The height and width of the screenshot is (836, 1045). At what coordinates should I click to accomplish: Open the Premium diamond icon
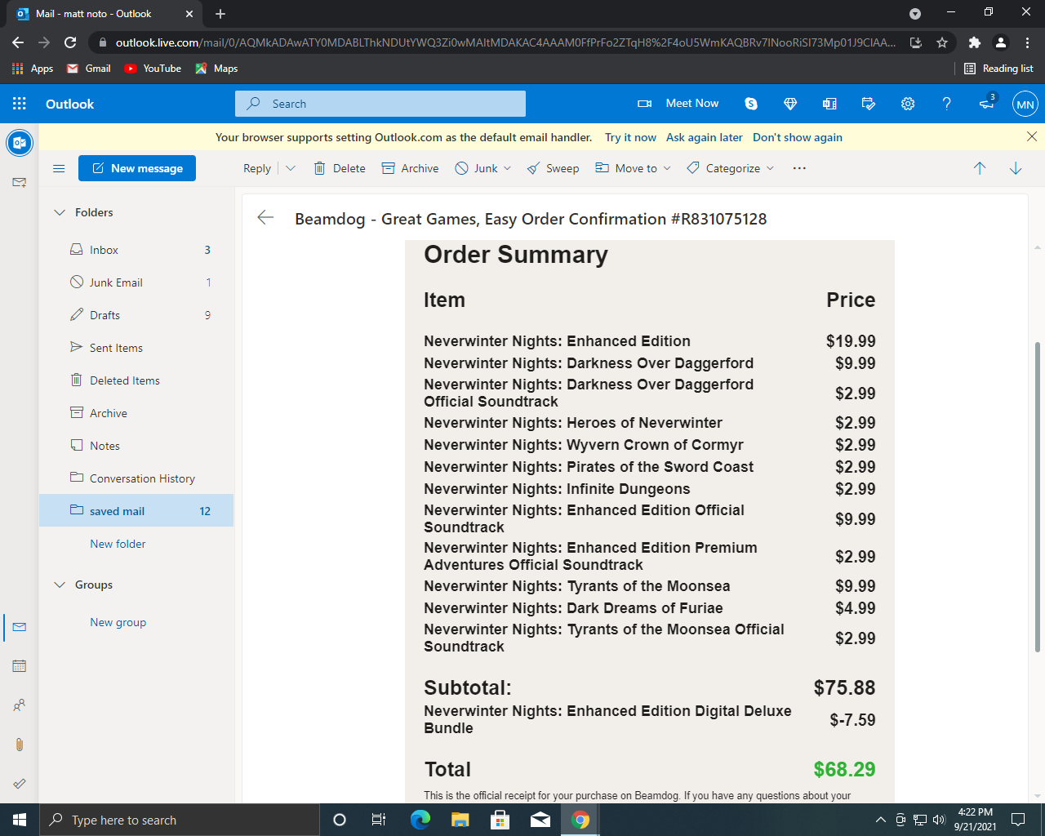click(789, 104)
